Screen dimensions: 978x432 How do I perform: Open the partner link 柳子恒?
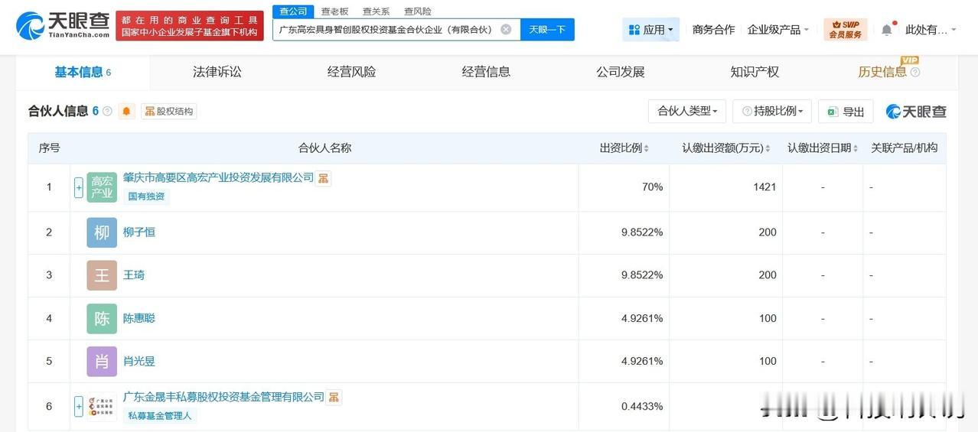(x=139, y=232)
